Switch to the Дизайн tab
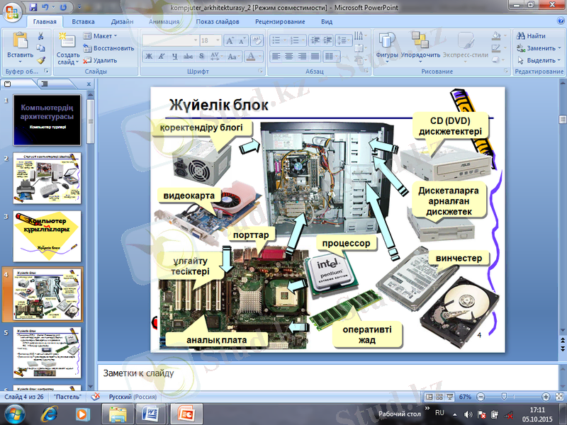The image size is (567, 425). click(x=121, y=22)
